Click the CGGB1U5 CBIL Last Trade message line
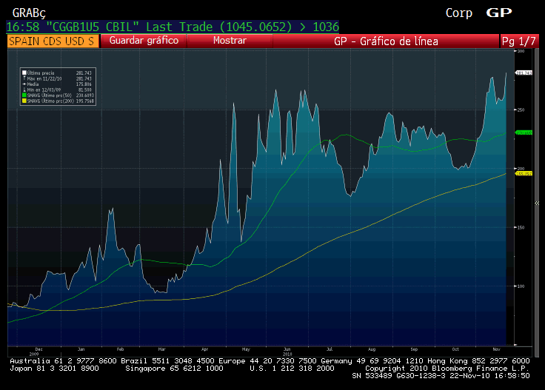This screenshot has width=545, height=390. click(x=173, y=27)
